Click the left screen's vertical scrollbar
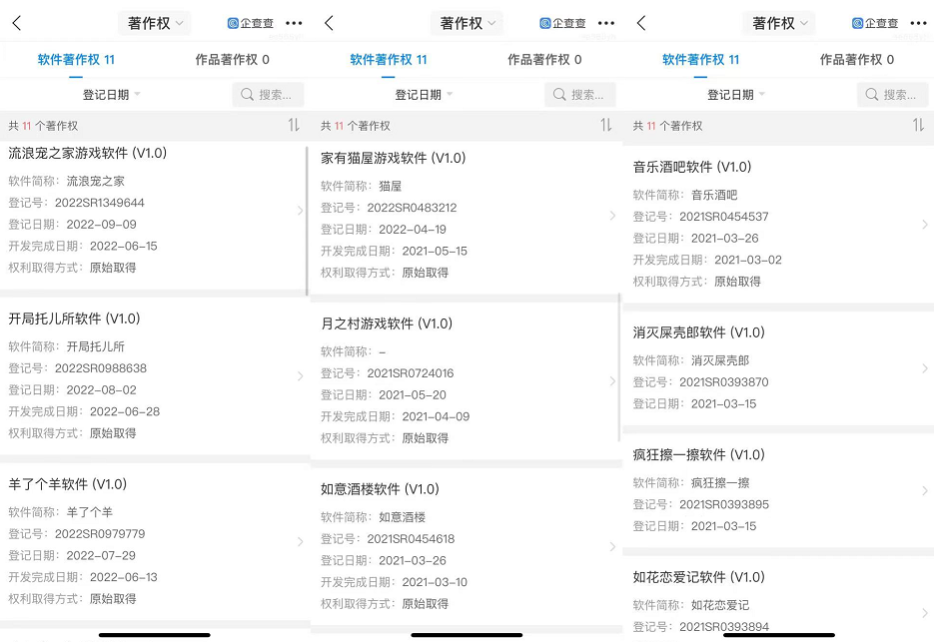This screenshot has height=642, width=934. 307,221
